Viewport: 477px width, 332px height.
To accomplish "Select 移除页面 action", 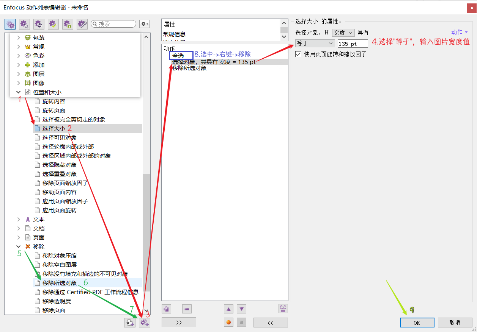I will (x=54, y=310).
